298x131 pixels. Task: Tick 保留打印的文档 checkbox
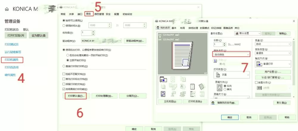64,84
